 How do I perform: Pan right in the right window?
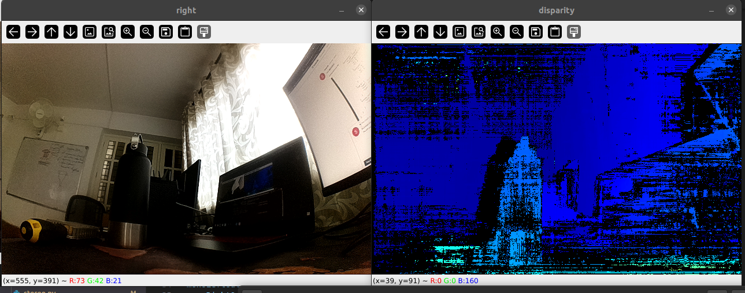(x=32, y=32)
